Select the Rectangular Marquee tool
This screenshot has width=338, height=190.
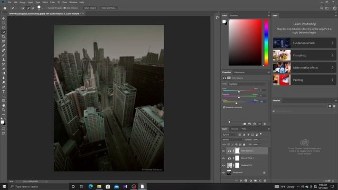[4, 23]
